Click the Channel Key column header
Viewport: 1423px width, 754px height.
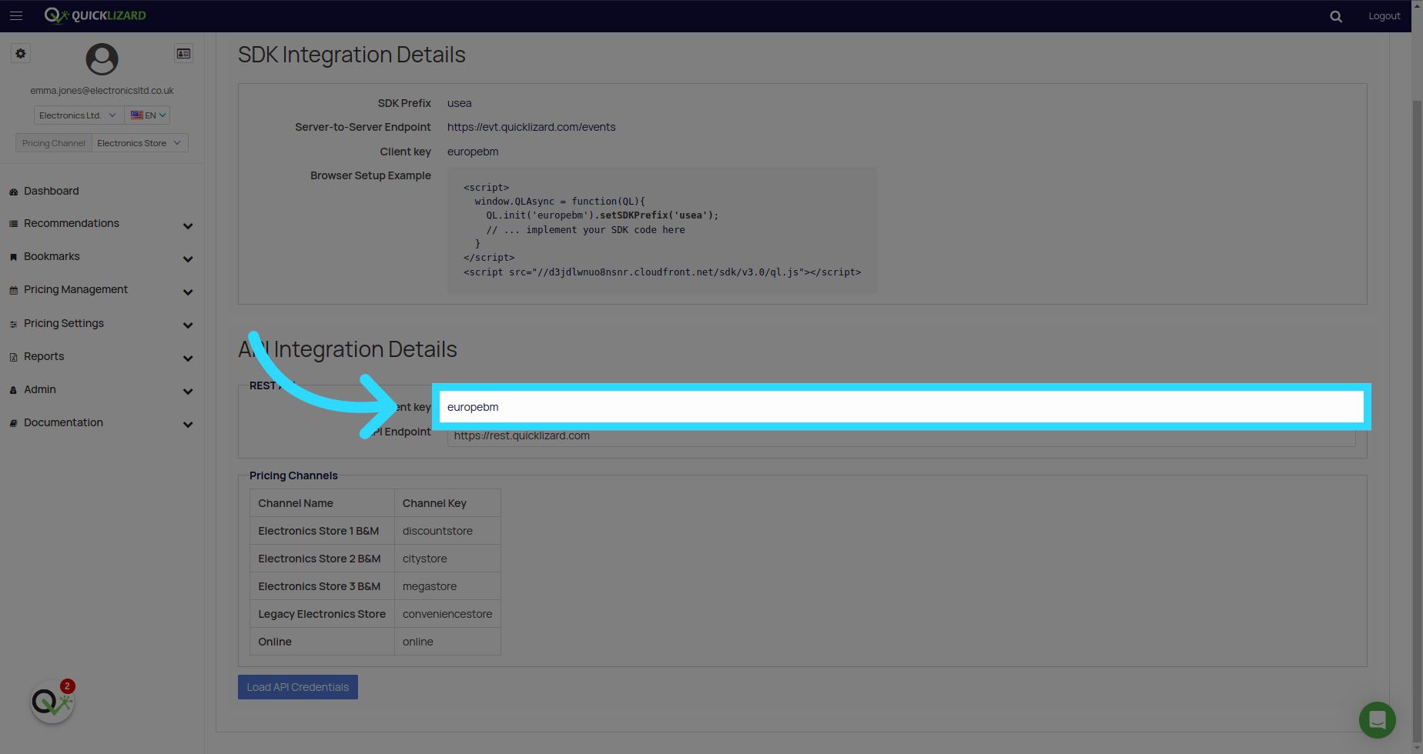click(x=434, y=503)
